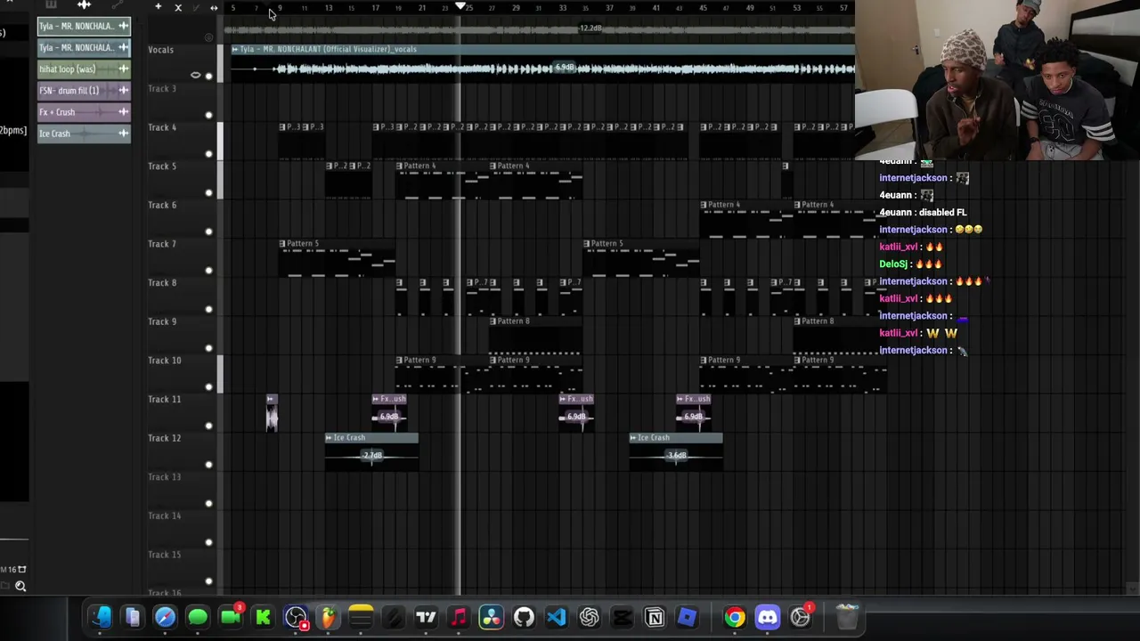The image size is (1140, 641).
Task: Toggle mute dot on Track 3
Action: [208, 115]
